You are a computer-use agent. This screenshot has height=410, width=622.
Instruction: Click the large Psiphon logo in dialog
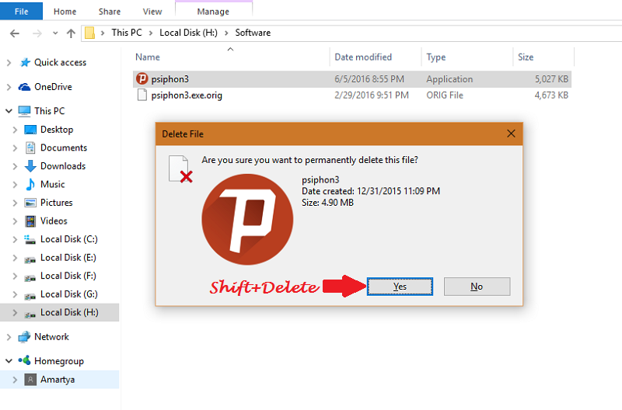pyautogui.click(x=247, y=220)
